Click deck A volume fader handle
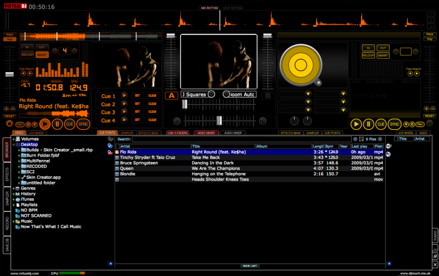 [x=171, y=36]
